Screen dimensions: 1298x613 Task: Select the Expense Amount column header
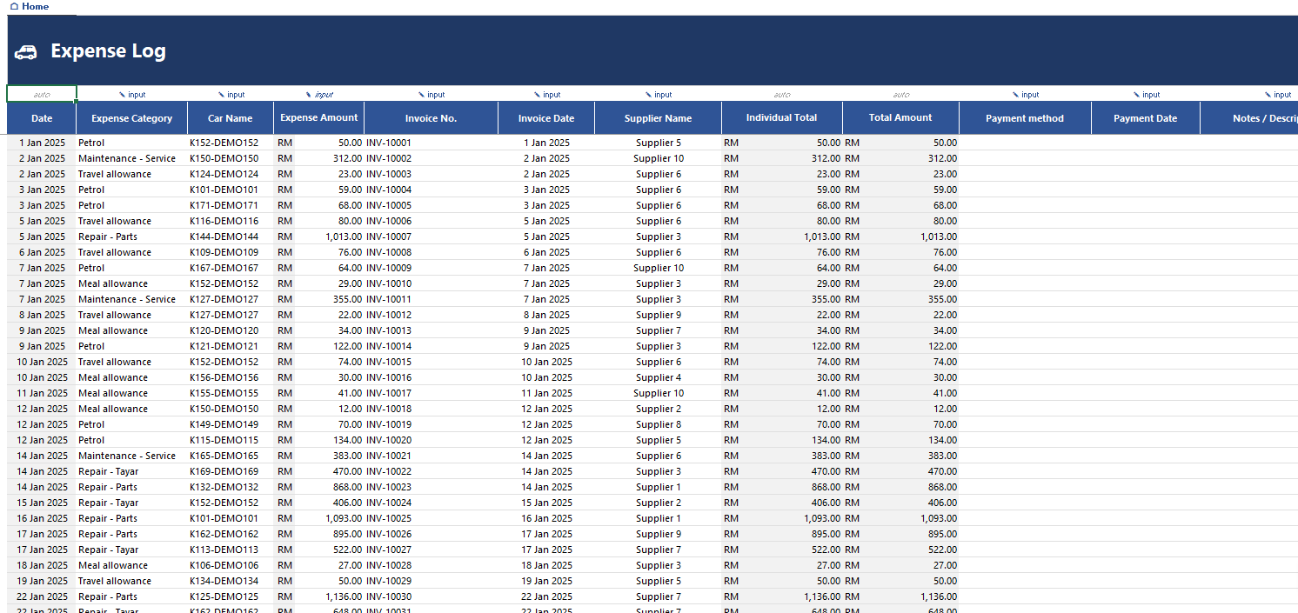point(318,117)
